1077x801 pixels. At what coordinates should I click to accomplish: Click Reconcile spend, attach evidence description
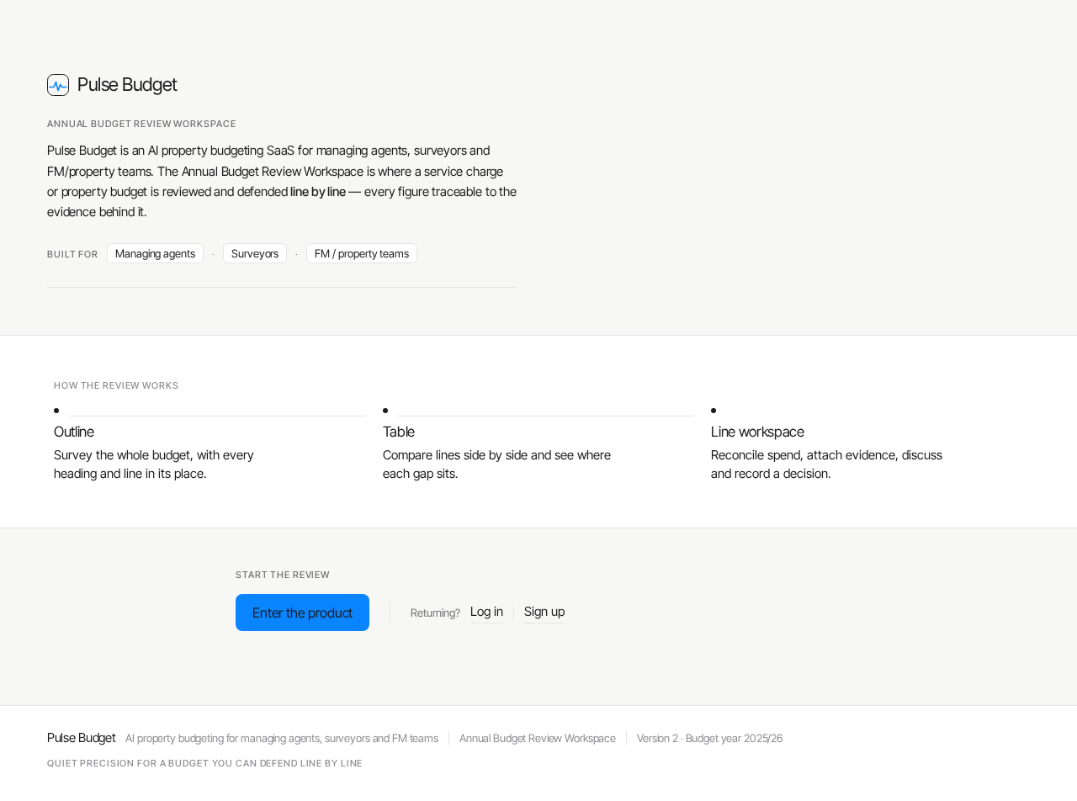[826, 464]
